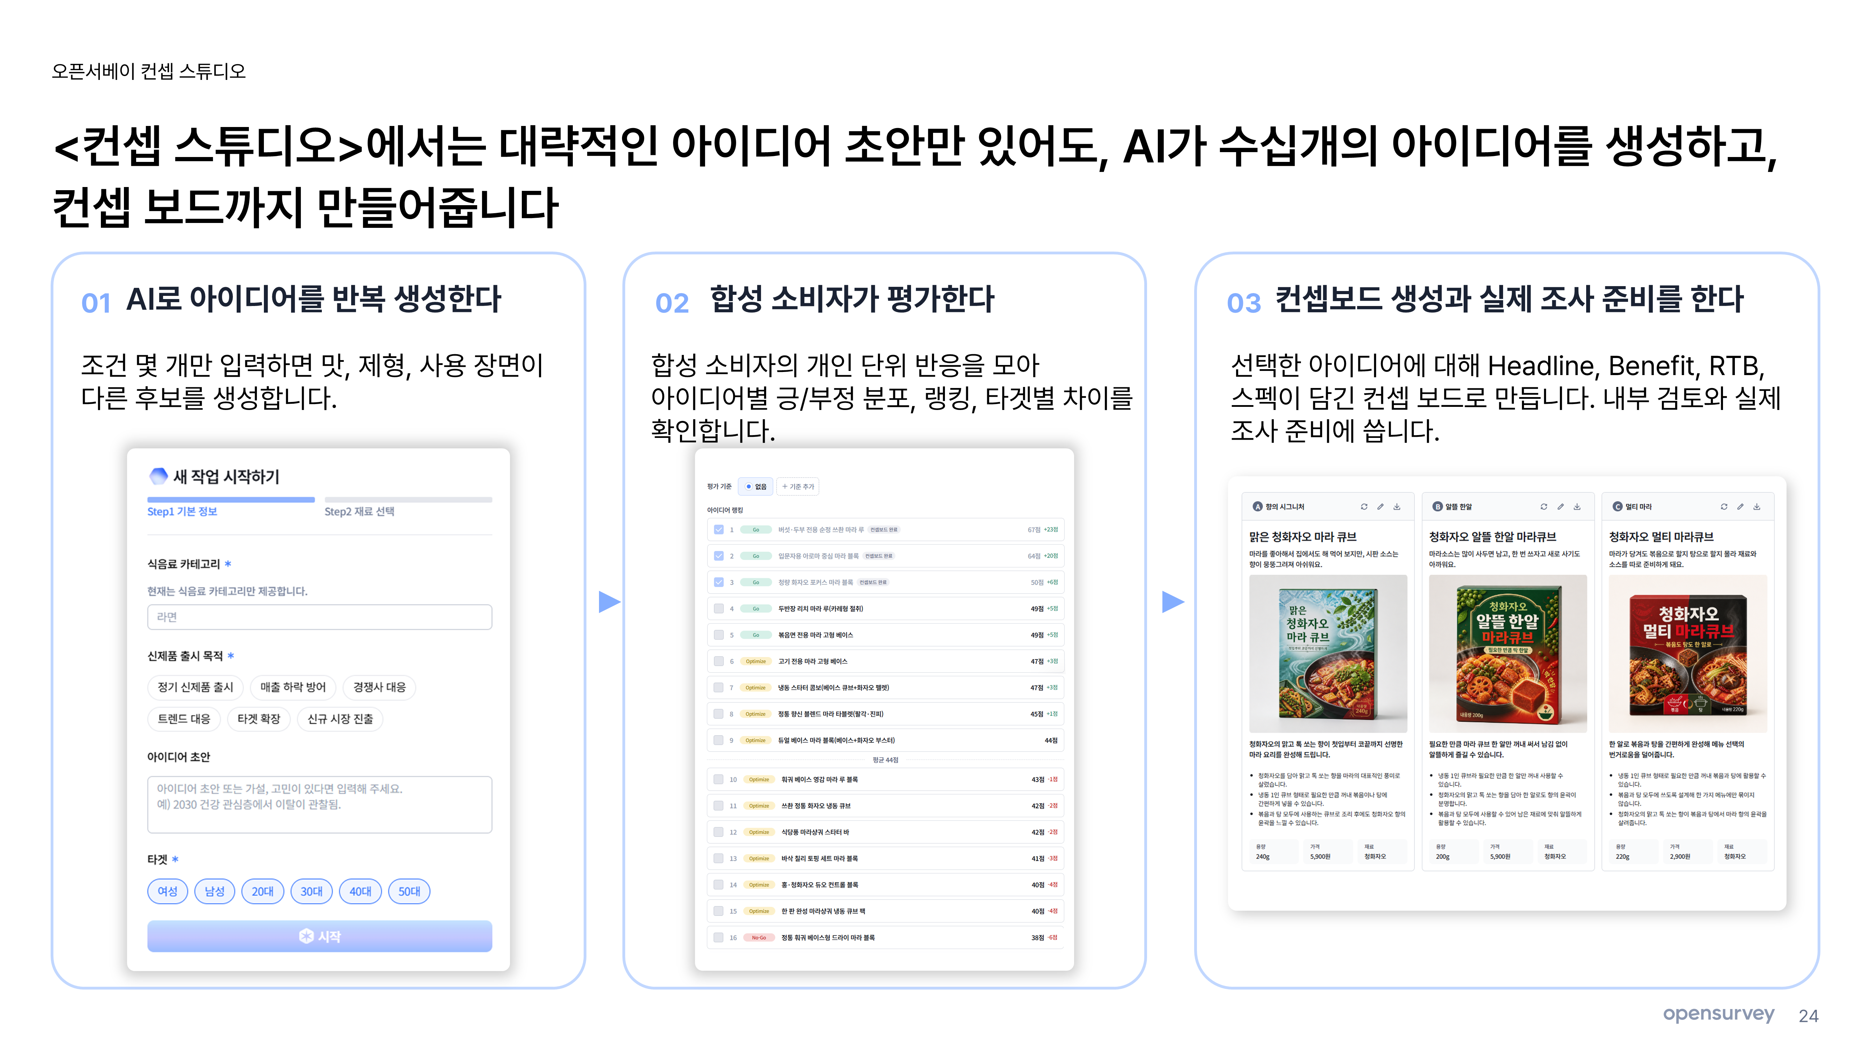Image resolution: width=1871 pixels, height=1052 pixels.
Task: Check idea 6 고기 전용 마라 고형 베이스
Action: pyautogui.click(x=718, y=662)
